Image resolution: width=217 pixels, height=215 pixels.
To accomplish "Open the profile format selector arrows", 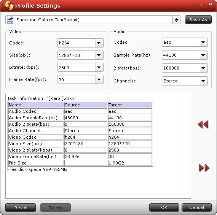I will 176,20.
